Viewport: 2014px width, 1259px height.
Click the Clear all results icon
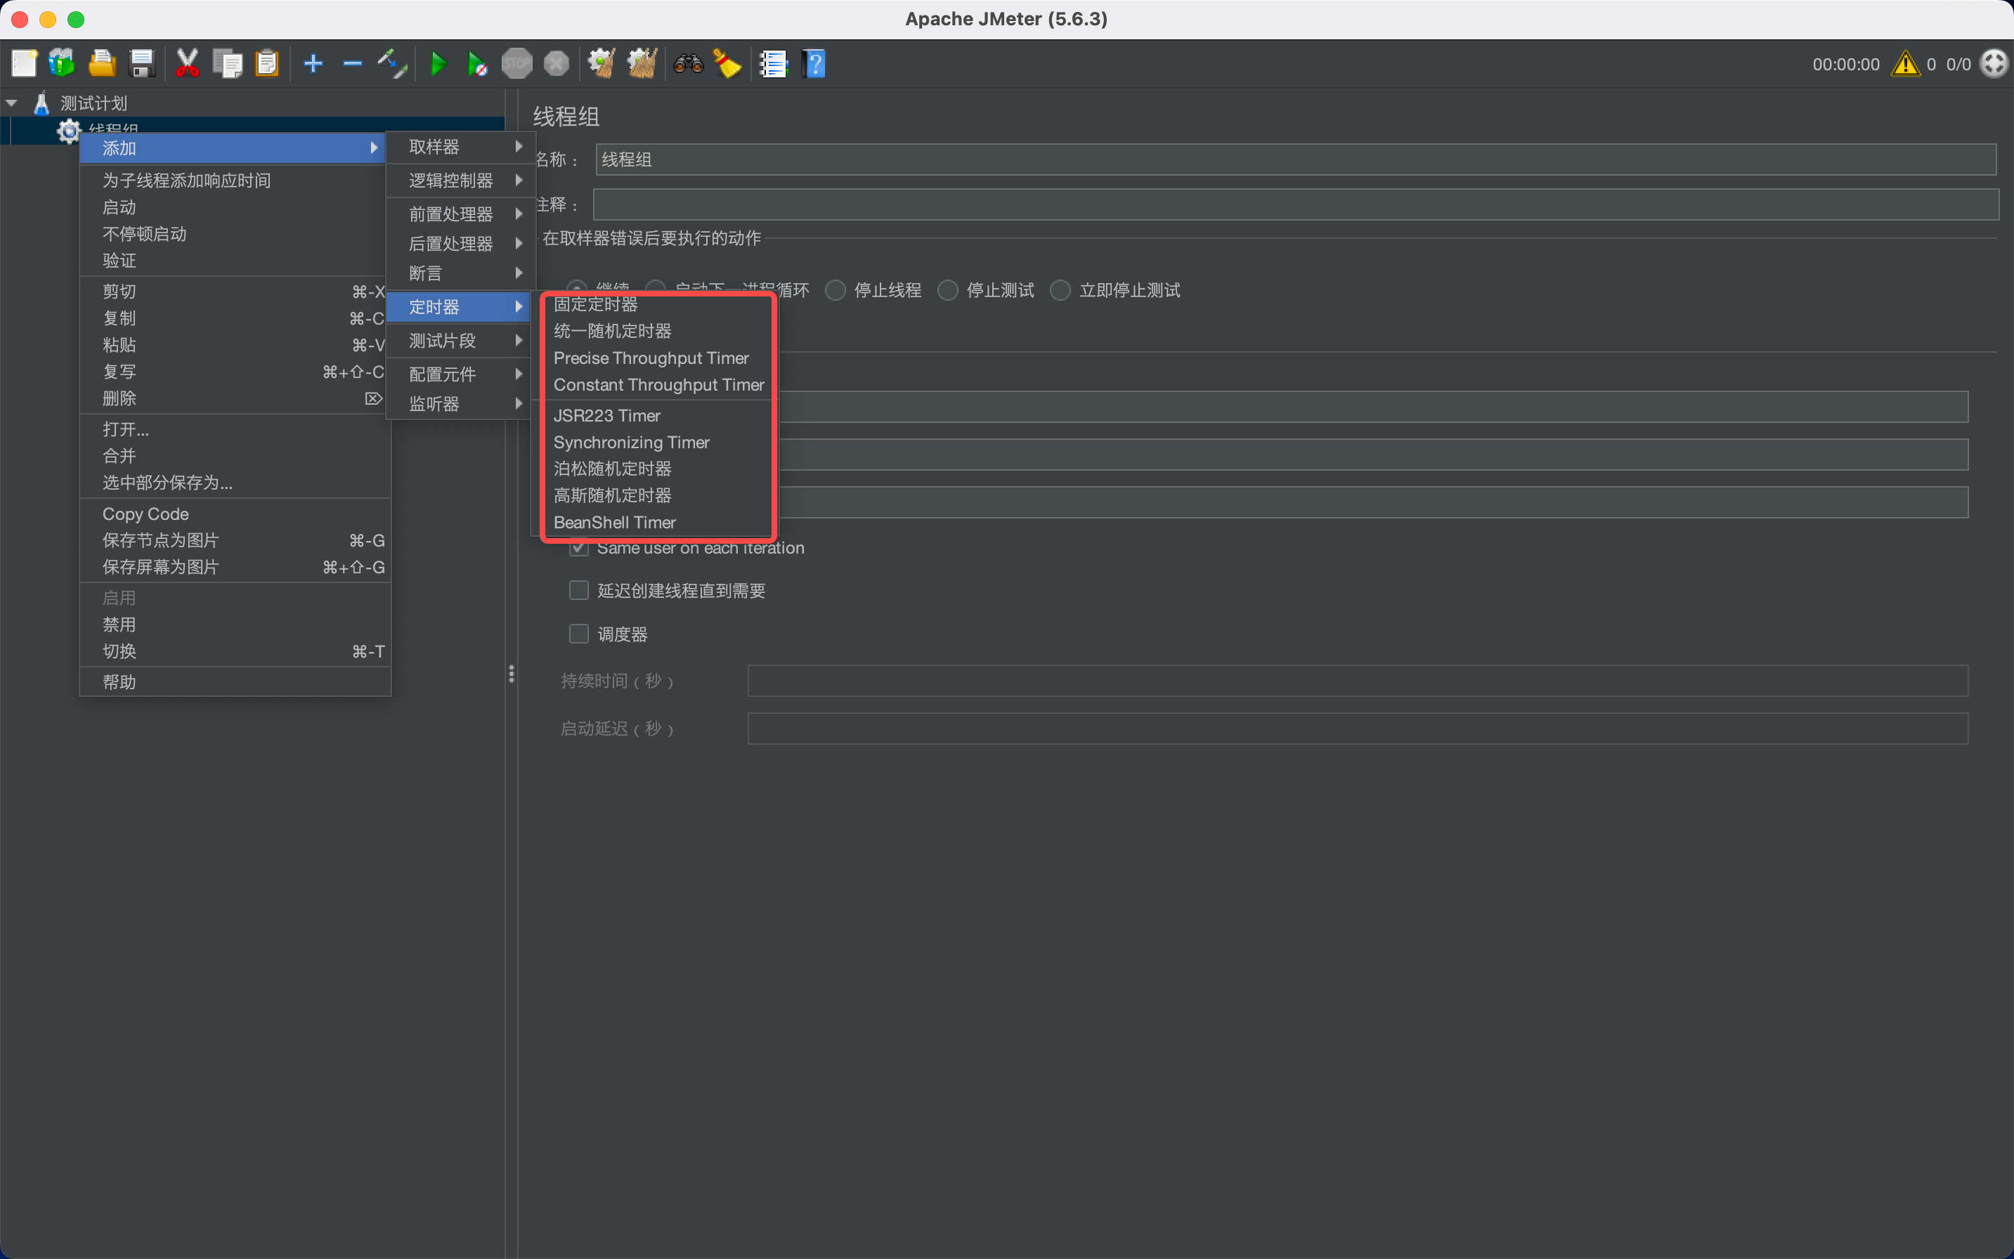click(x=642, y=63)
